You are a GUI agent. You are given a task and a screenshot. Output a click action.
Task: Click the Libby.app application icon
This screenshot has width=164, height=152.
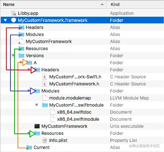14,13
